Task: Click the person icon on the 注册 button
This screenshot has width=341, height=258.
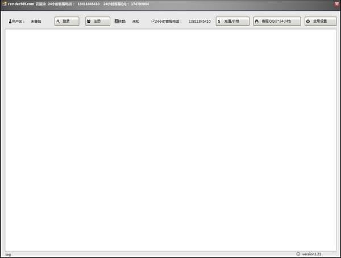Action: point(89,22)
